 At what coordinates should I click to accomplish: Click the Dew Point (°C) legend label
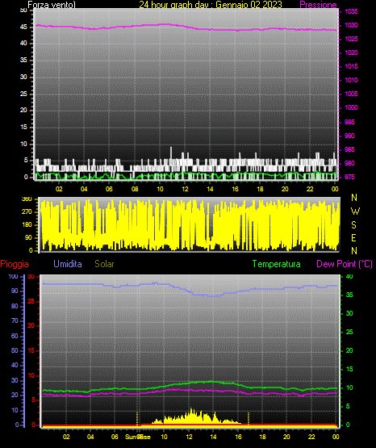coord(345,264)
